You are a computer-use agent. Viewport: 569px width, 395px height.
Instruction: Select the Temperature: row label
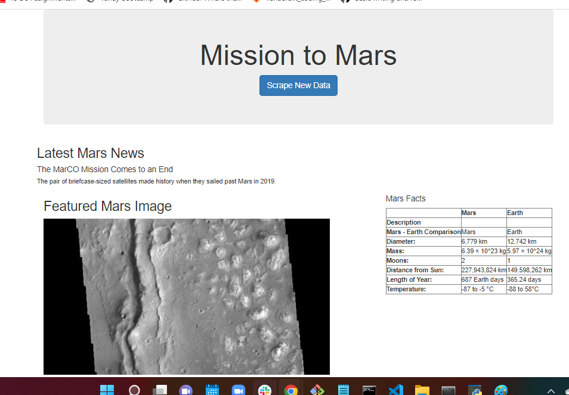(x=423, y=289)
